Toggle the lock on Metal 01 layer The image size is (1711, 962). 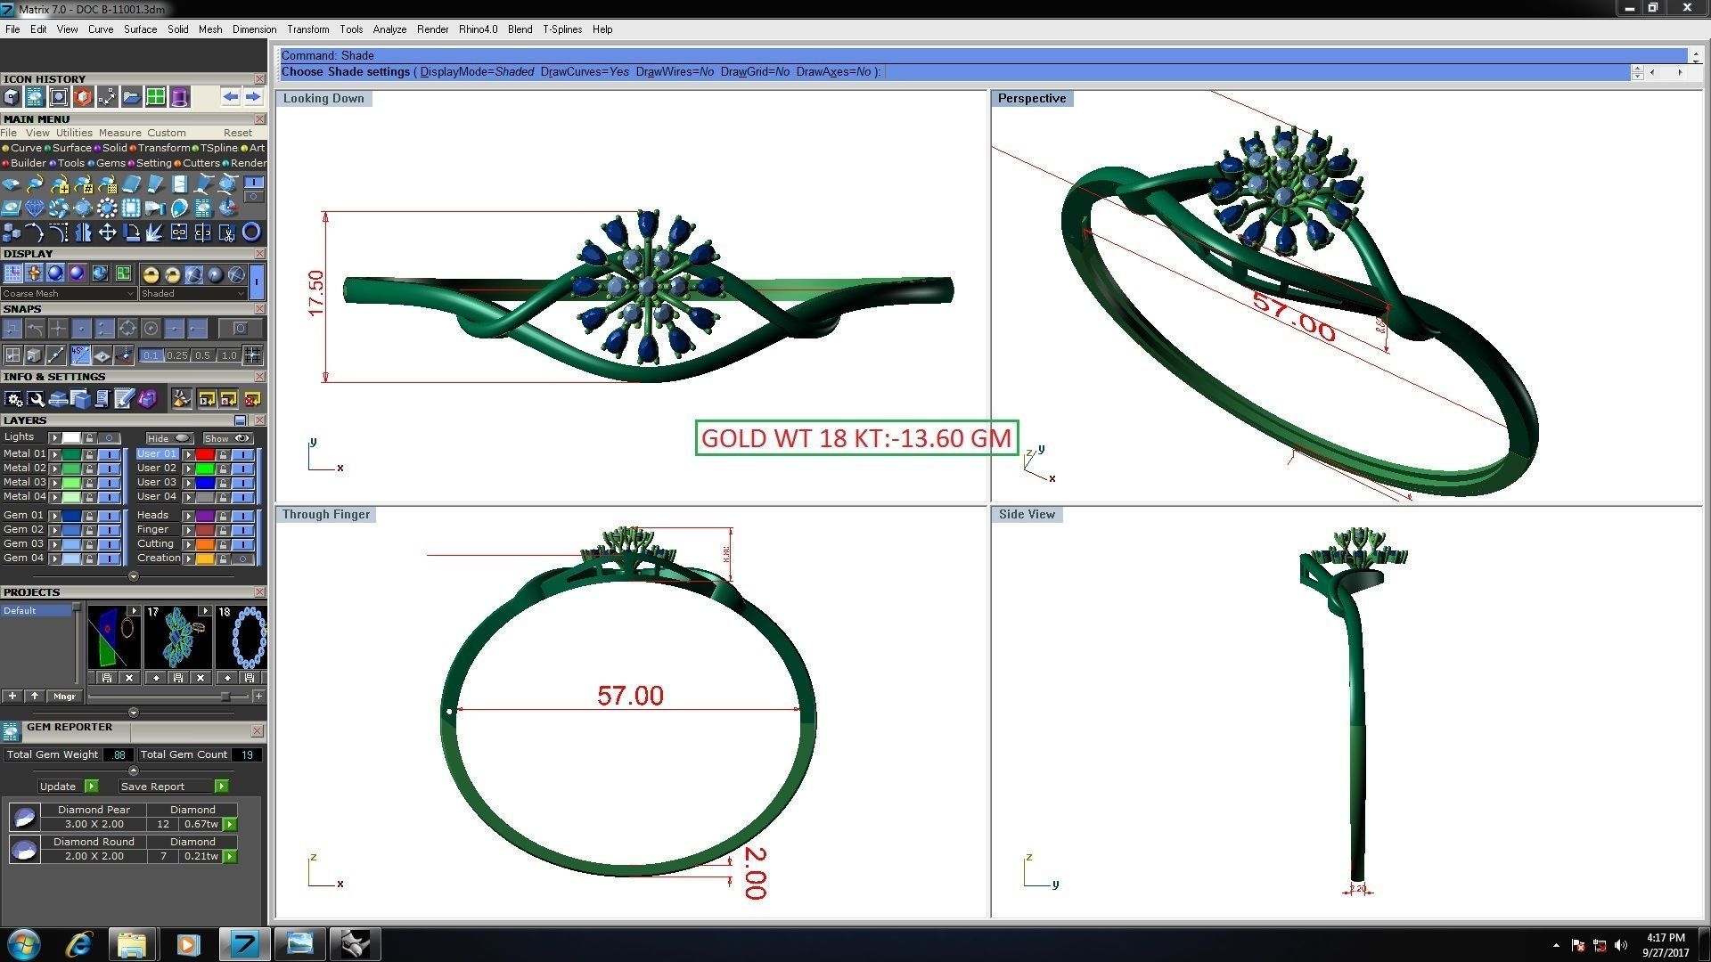[89, 454]
